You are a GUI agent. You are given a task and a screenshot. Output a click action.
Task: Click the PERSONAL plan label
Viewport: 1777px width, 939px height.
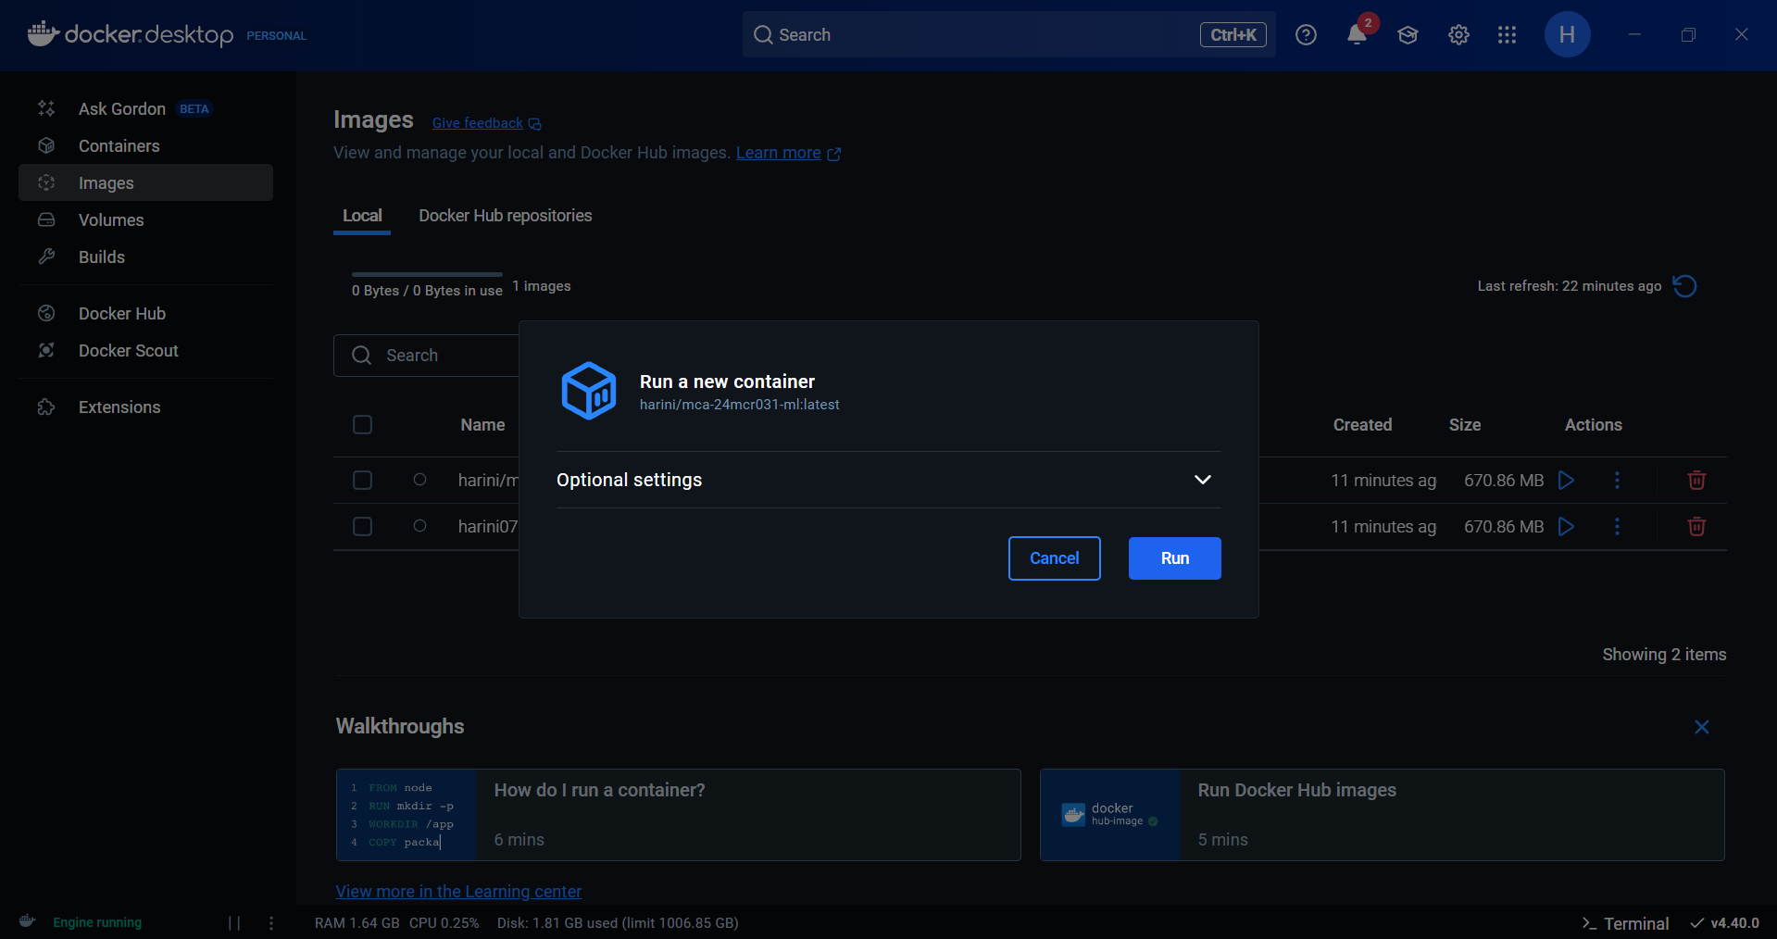pos(276,36)
